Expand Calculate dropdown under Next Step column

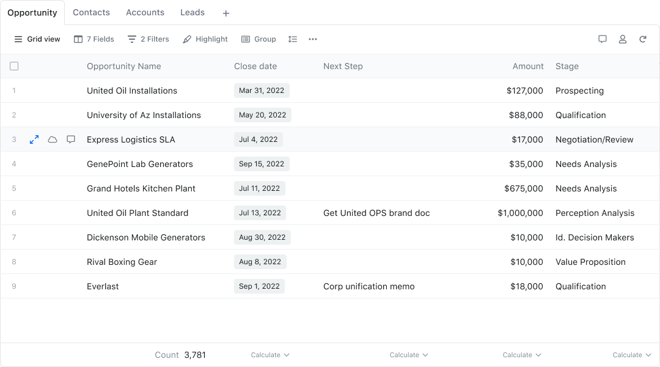click(x=409, y=355)
